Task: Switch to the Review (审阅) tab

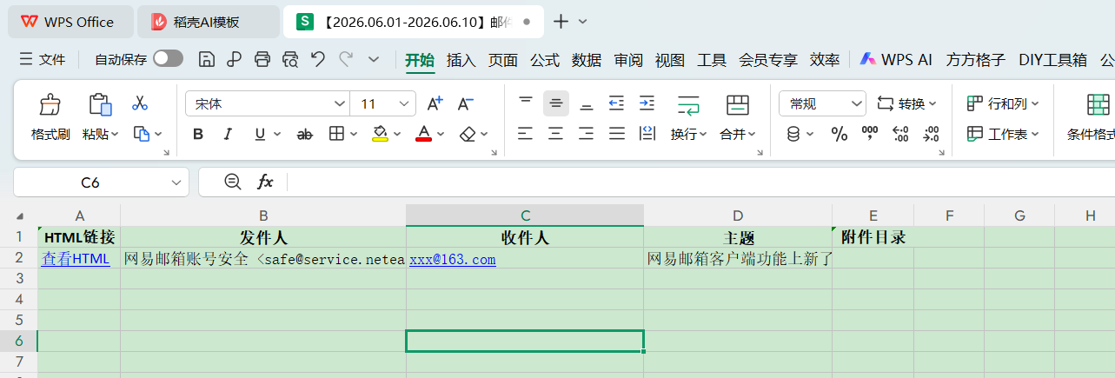Action: [628, 60]
